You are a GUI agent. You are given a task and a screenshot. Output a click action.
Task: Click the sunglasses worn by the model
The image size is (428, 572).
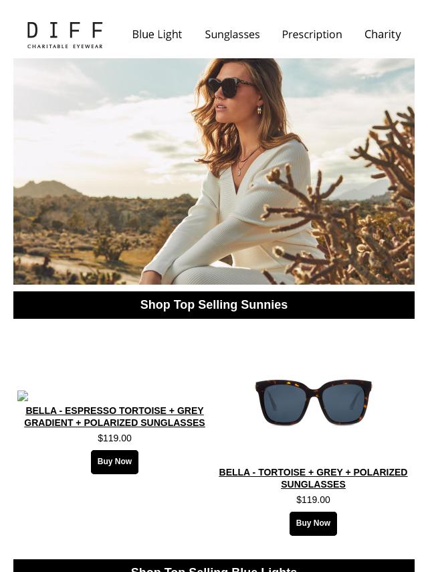coord(230,87)
